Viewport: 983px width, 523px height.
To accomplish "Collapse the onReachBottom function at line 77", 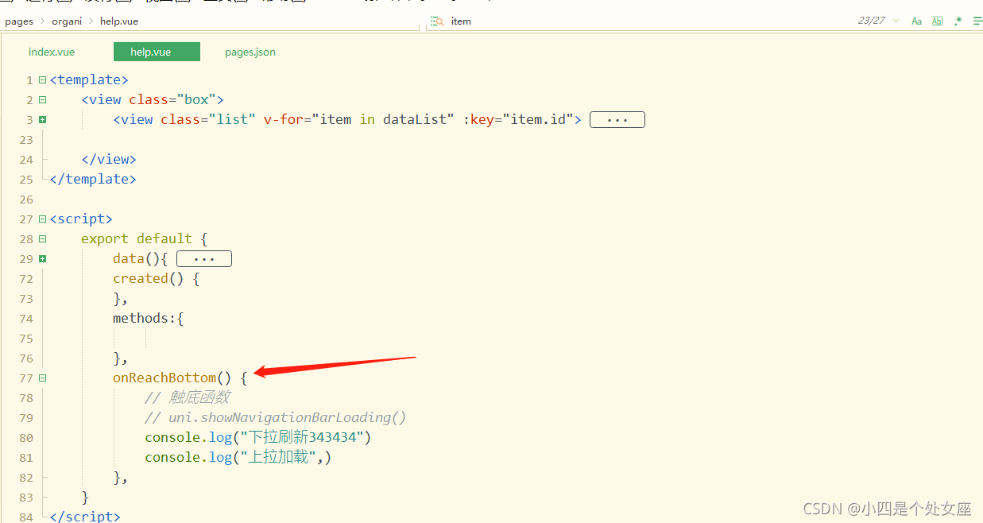I will click(42, 378).
